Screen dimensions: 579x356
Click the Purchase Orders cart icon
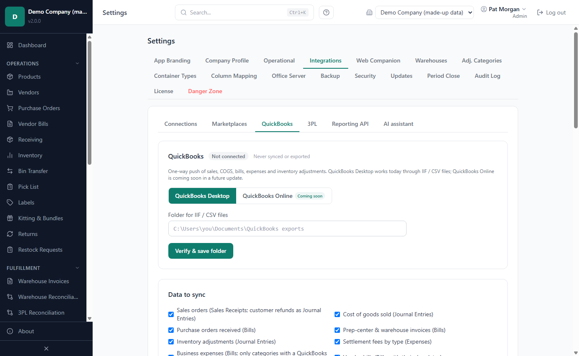(10, 108)
